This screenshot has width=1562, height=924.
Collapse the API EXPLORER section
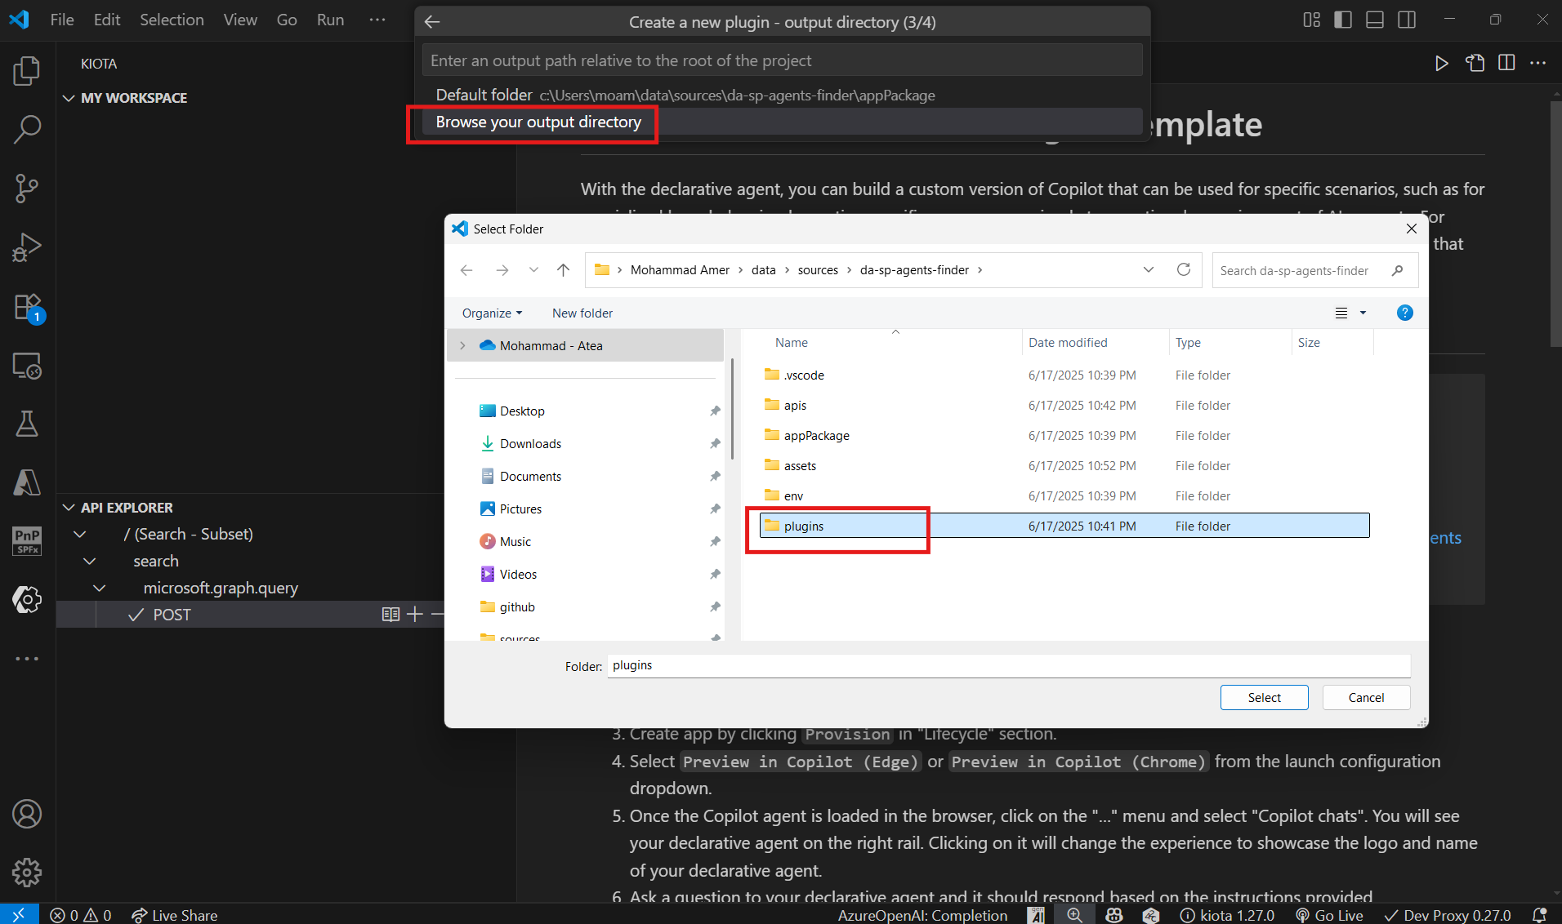click(69, 508)
